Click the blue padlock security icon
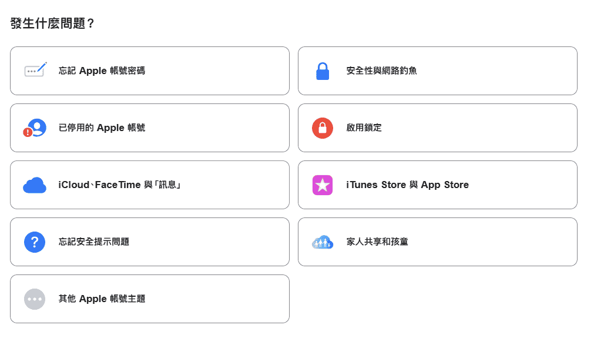The image size is (594, 345). pos(323,71)
